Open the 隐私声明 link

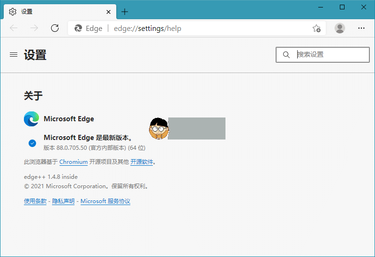[63, 201]
